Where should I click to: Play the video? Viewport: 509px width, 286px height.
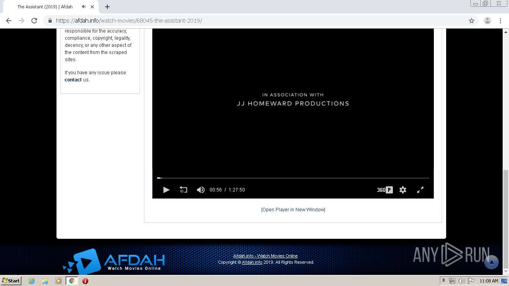coord(166,190)
